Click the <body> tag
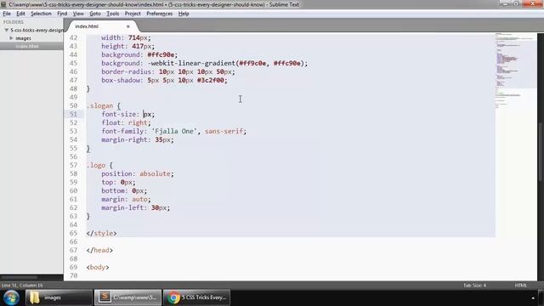The image size is (544, 306). pyautogui.click(x=98, y=267)
